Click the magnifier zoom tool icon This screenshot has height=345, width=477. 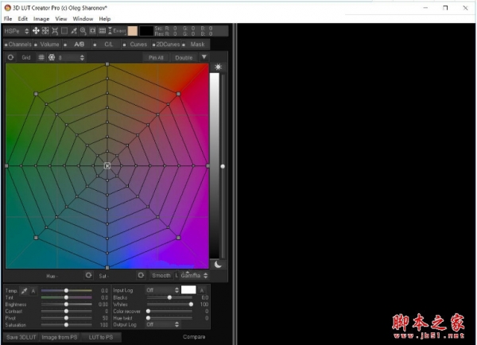coord(83,30)
